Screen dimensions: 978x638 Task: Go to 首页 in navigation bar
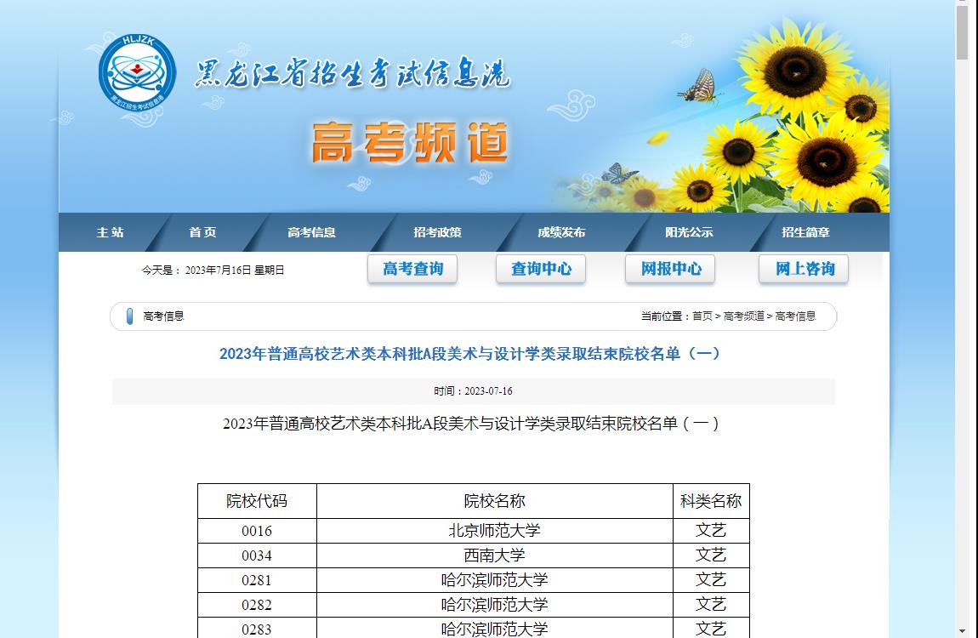coord(202,232)
